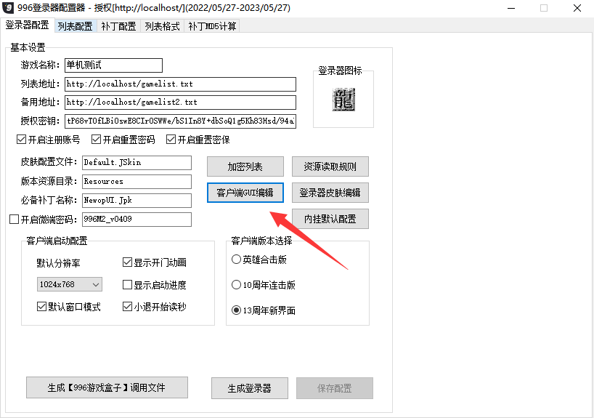Click the 授权密钥 text field
This screenshot has width=594, height=418.
180,120
